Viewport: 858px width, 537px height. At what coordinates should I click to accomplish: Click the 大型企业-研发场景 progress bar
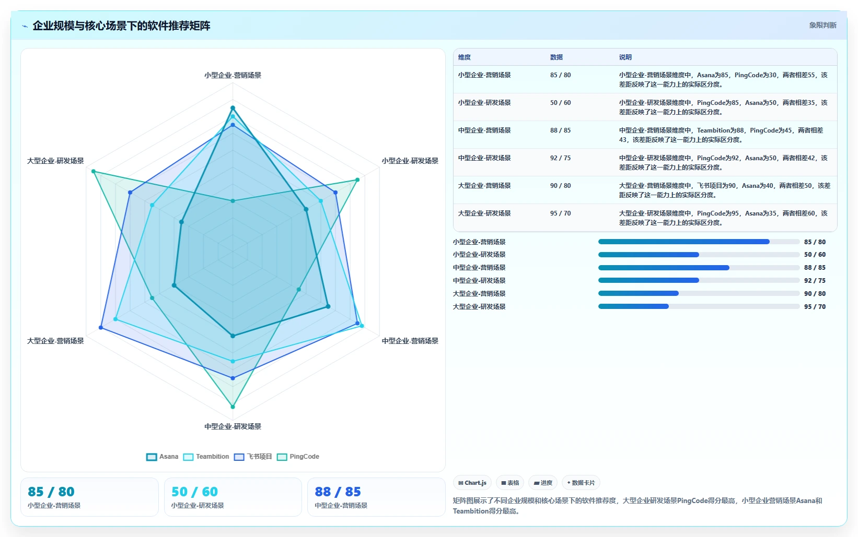coord(699,306)
